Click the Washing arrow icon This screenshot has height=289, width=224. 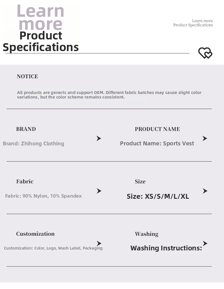coord(205,243)
